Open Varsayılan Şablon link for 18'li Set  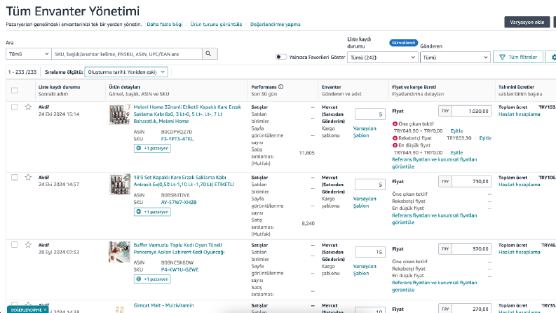tap(365, 202)
